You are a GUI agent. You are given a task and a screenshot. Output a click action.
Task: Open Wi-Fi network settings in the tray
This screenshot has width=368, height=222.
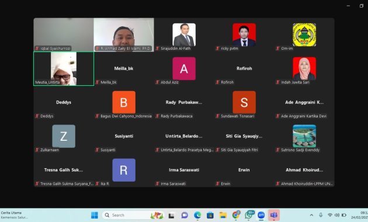pos(330,215)
